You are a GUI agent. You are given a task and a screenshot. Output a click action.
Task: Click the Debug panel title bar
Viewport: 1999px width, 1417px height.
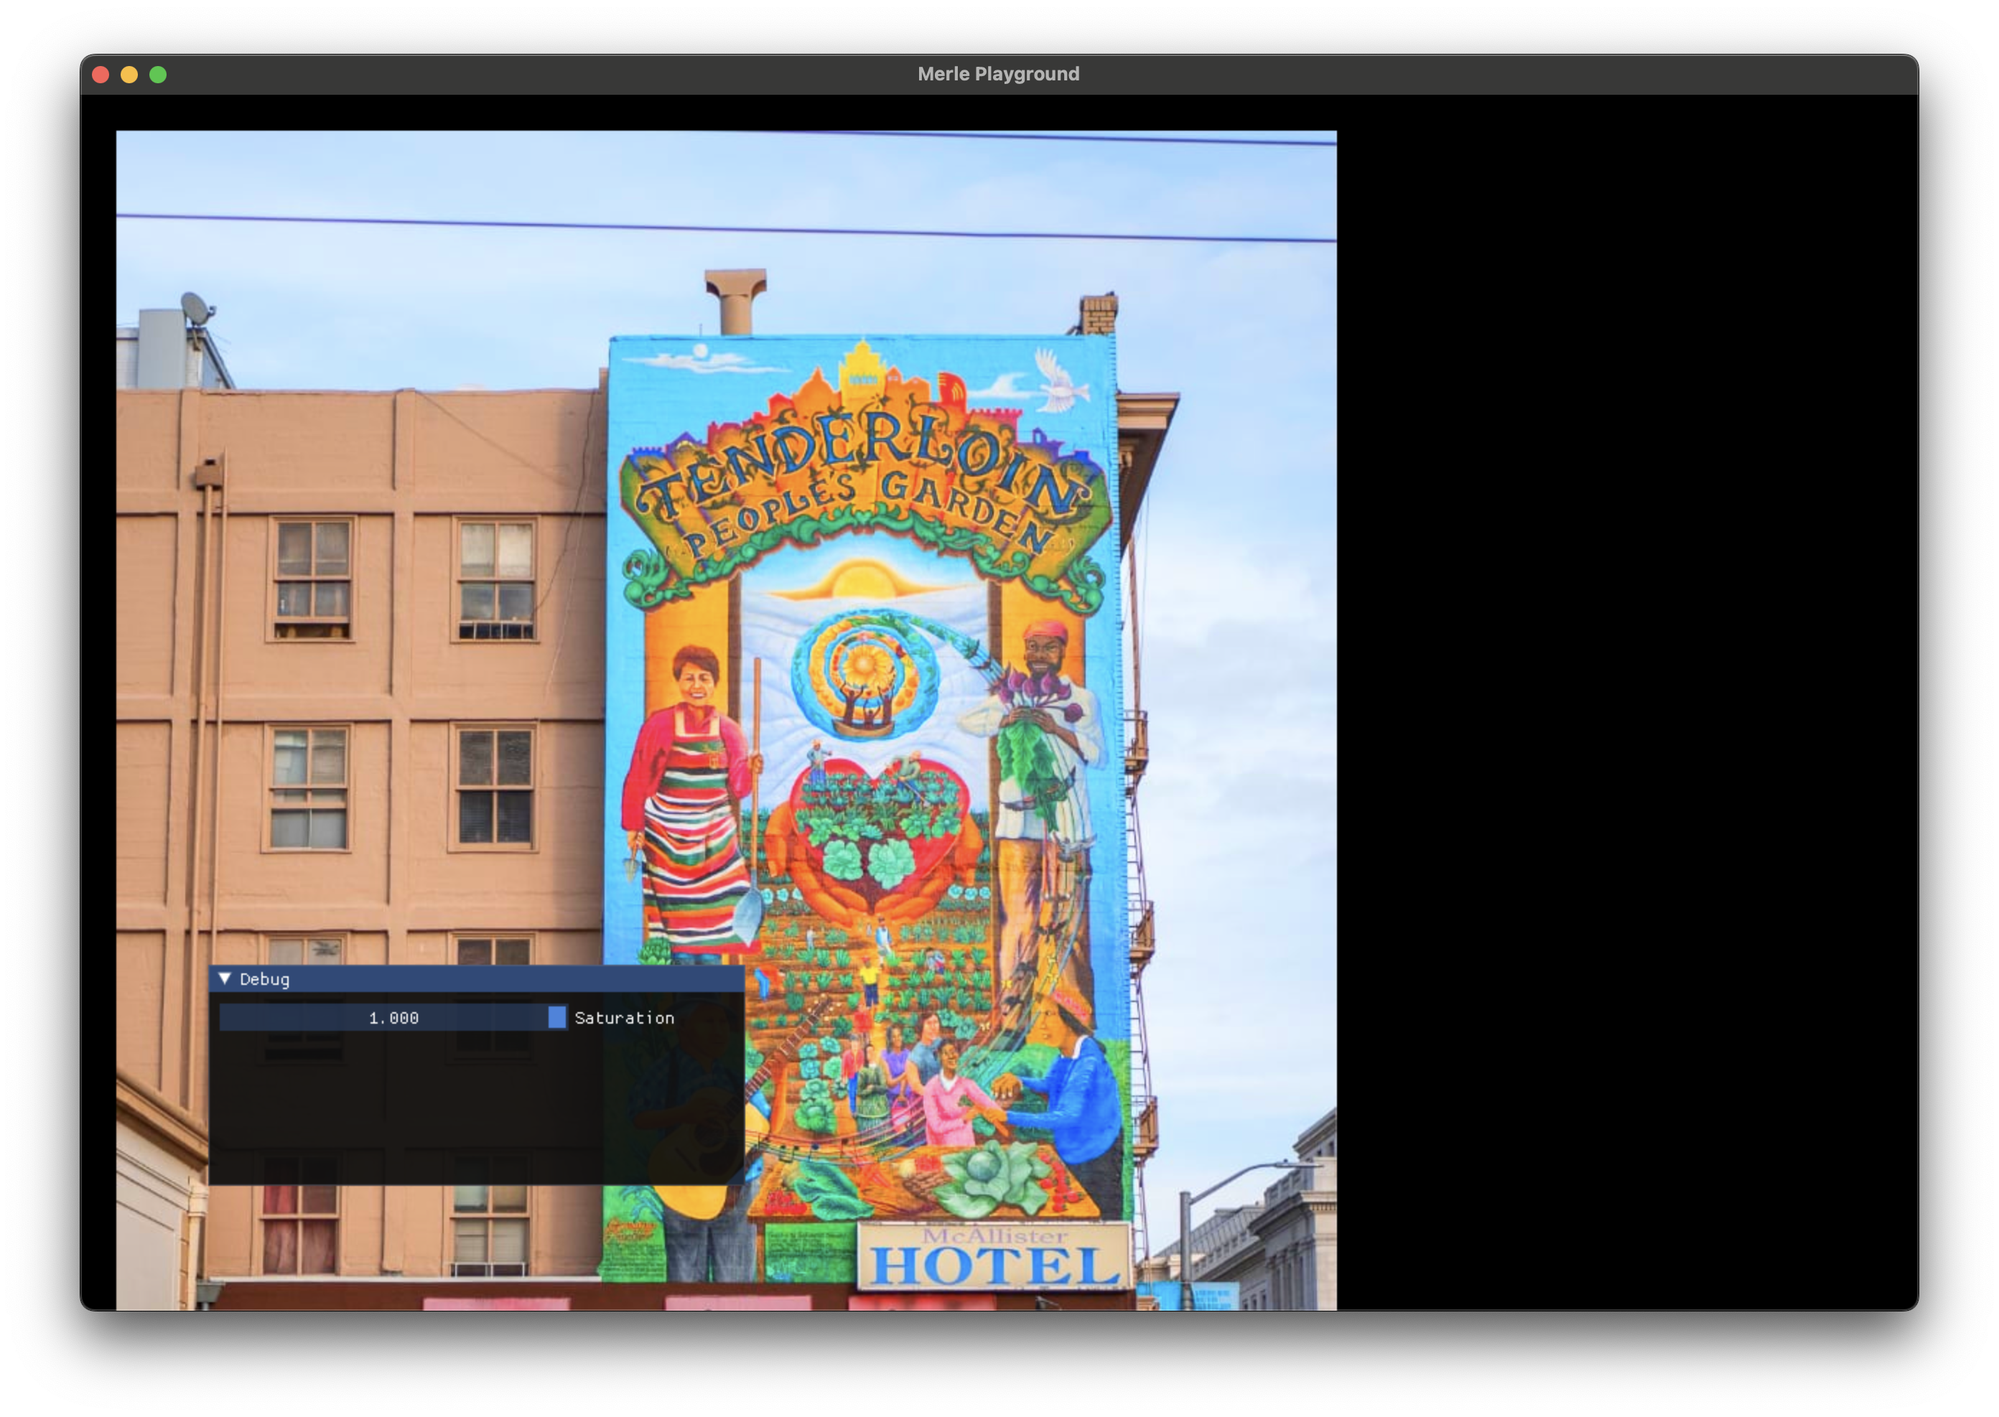pyautogui.click(x=476, y=979)
